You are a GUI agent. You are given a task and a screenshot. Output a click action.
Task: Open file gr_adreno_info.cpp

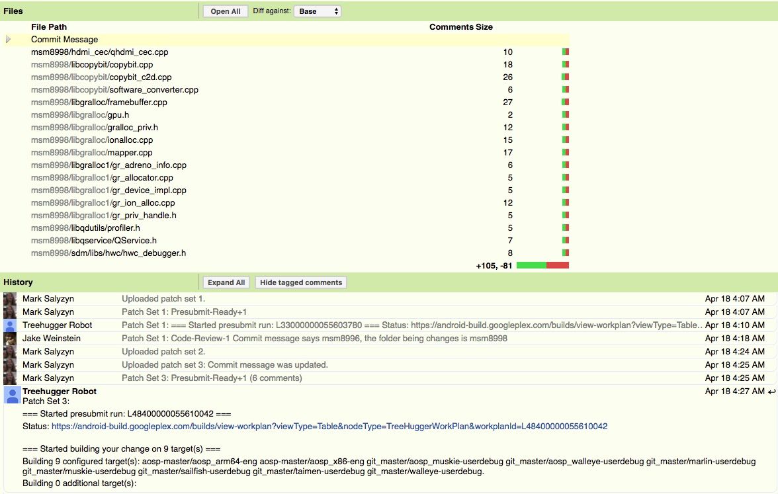108,165
